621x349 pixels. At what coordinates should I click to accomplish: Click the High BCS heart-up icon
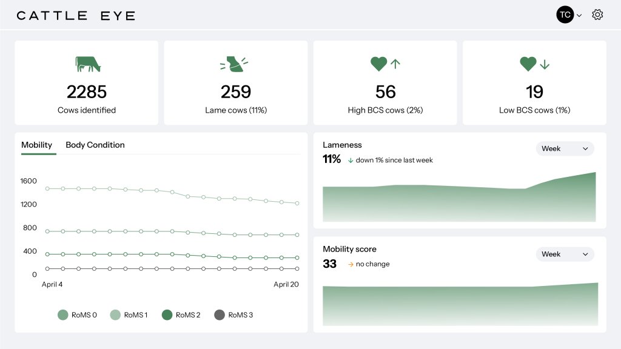[x=385, y=64]
